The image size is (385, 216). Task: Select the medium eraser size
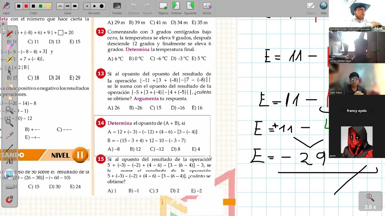tap(94, 6)
